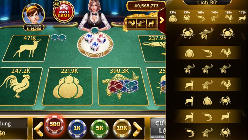Open the jackpot amount 49,565,773
248x140 pixels.
click(146, 6)
